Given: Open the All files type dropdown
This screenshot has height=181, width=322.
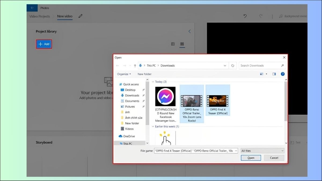Looking at the screenshot, I should (x=262, y=151).
